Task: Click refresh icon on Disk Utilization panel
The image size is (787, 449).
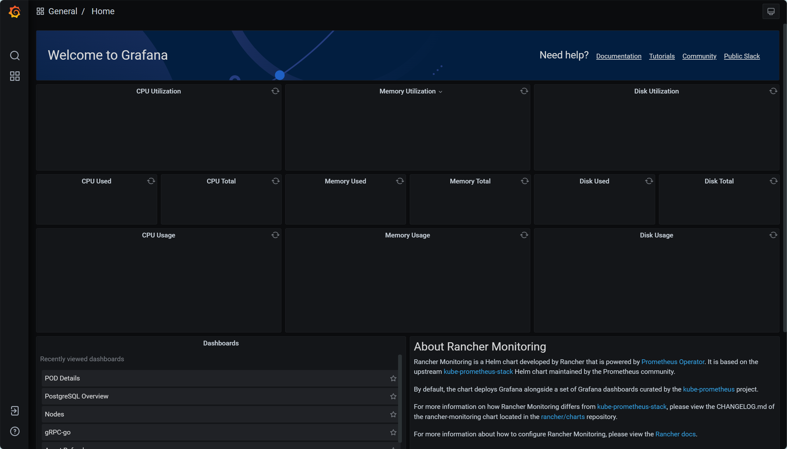Action: click(773, 91)
